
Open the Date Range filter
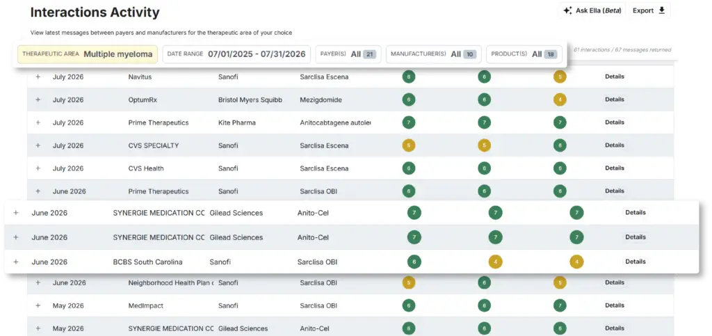point(236,54)
